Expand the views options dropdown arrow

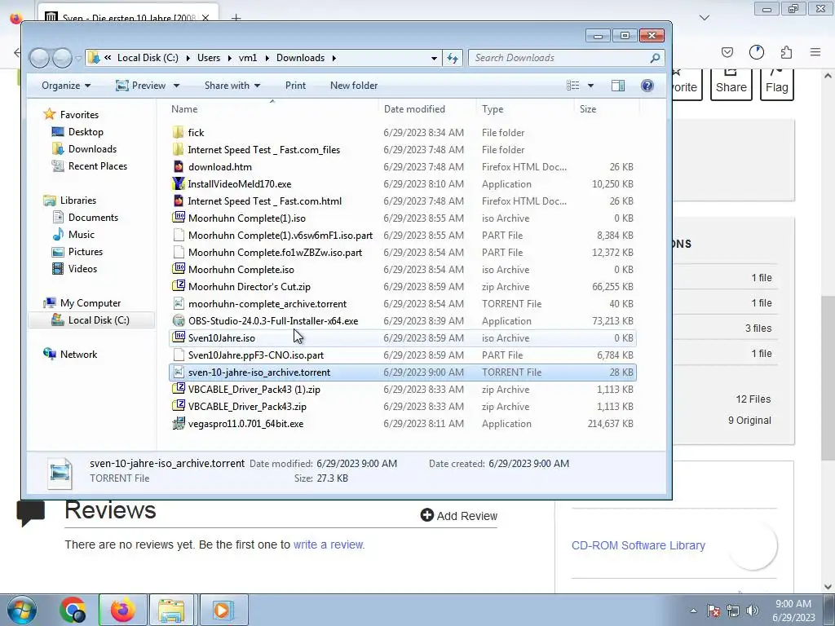(x=590, y=86)
